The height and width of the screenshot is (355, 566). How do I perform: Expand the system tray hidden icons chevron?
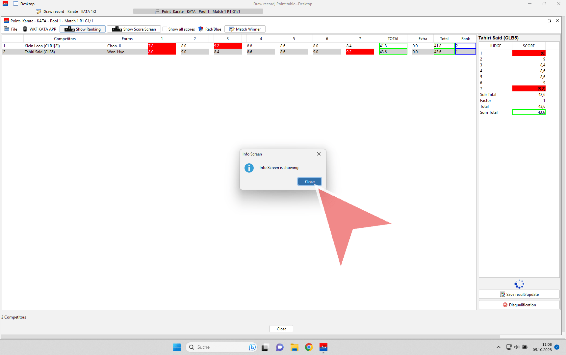(x=498, y=347)
